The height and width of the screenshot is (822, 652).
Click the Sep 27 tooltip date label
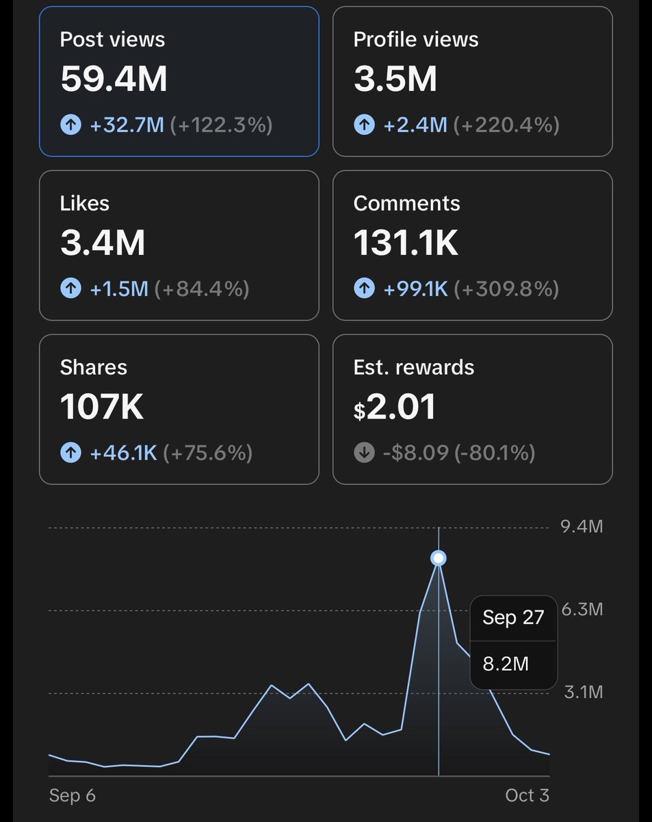click(x=513, y=618)
